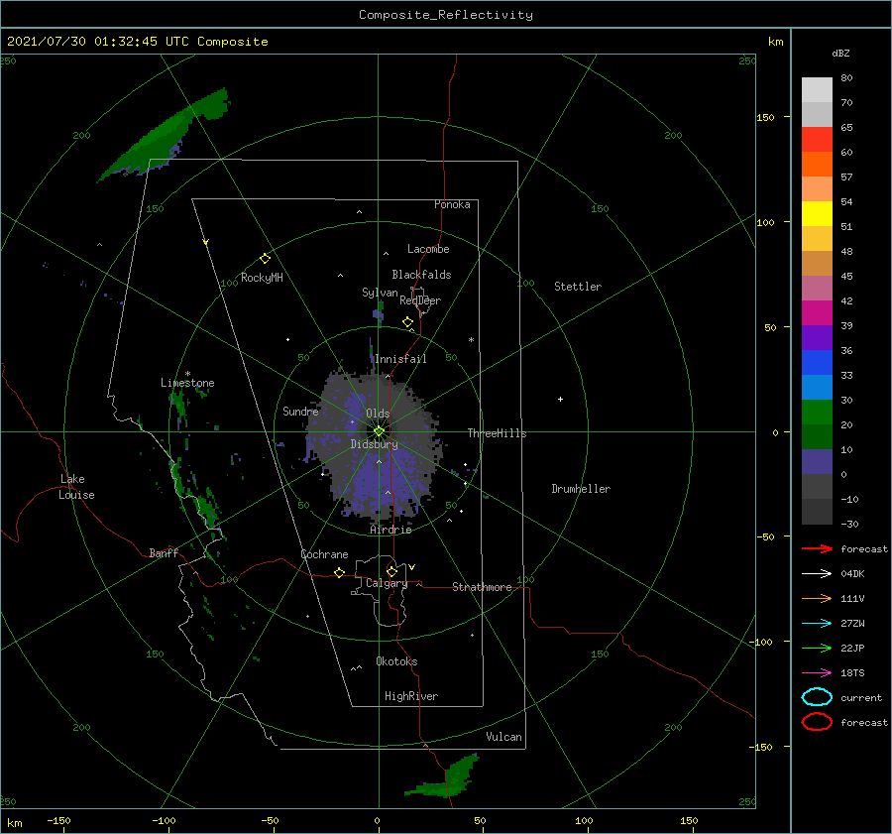
Task: Click the yellow radar-site diamond near Olds
Action: pyautogui.click(x=379, y=431)
